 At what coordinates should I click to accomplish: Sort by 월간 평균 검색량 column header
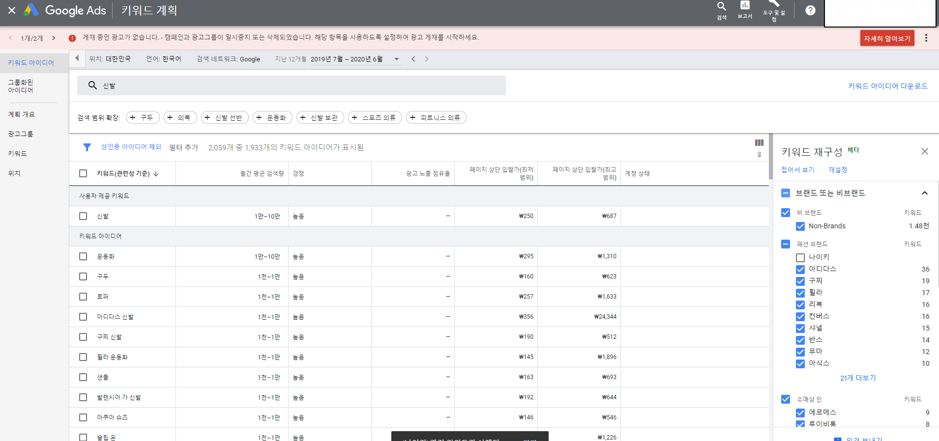click(262, 173)
